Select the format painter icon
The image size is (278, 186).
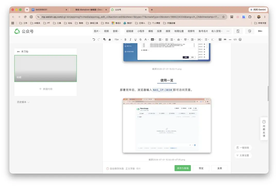click(105, 40)
